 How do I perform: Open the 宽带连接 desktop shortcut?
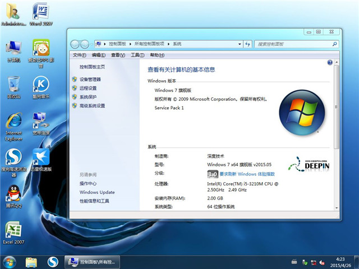click(41, 124)
